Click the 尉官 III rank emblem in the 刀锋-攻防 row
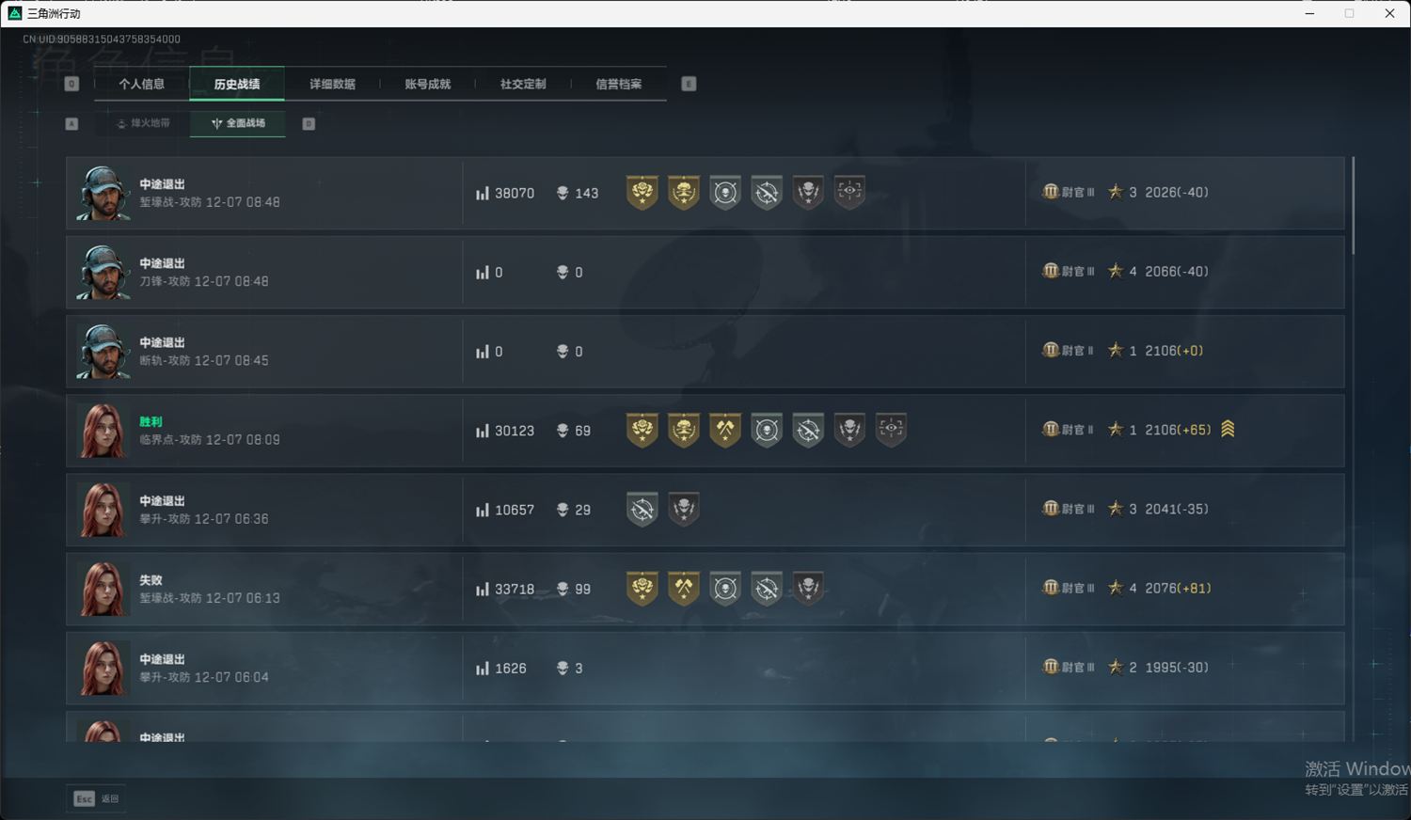The width and height of the screenshot is (1411, 820). point(1051,271)
